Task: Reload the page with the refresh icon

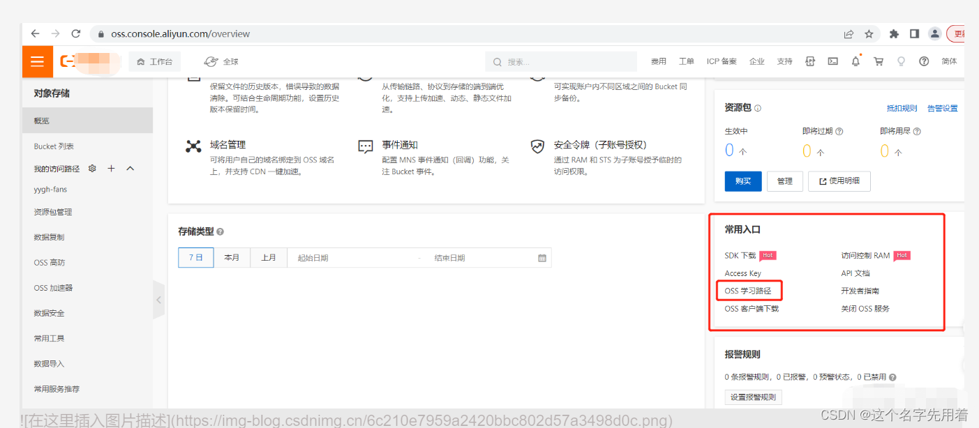Action: click(x=76, y=33)
